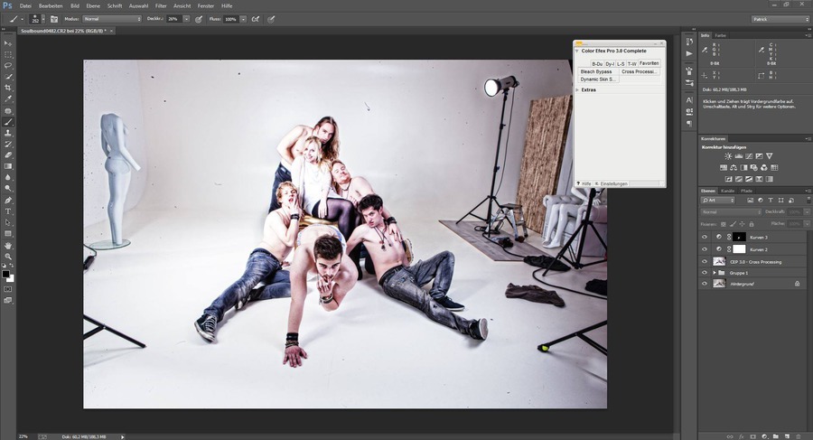
Task: Expand the Extras section in Color Efex
Action: (x=579, y=89)
